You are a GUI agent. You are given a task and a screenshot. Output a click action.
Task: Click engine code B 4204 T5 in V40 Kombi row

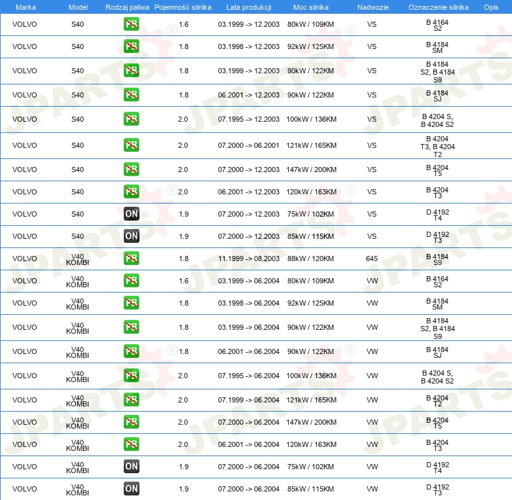click(x=437, y=423)
